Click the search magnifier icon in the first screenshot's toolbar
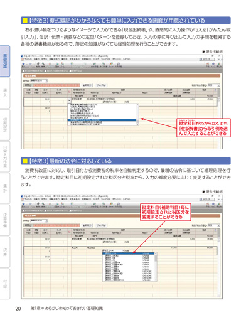Screen dimensions: 251x320 click(43, 65)
